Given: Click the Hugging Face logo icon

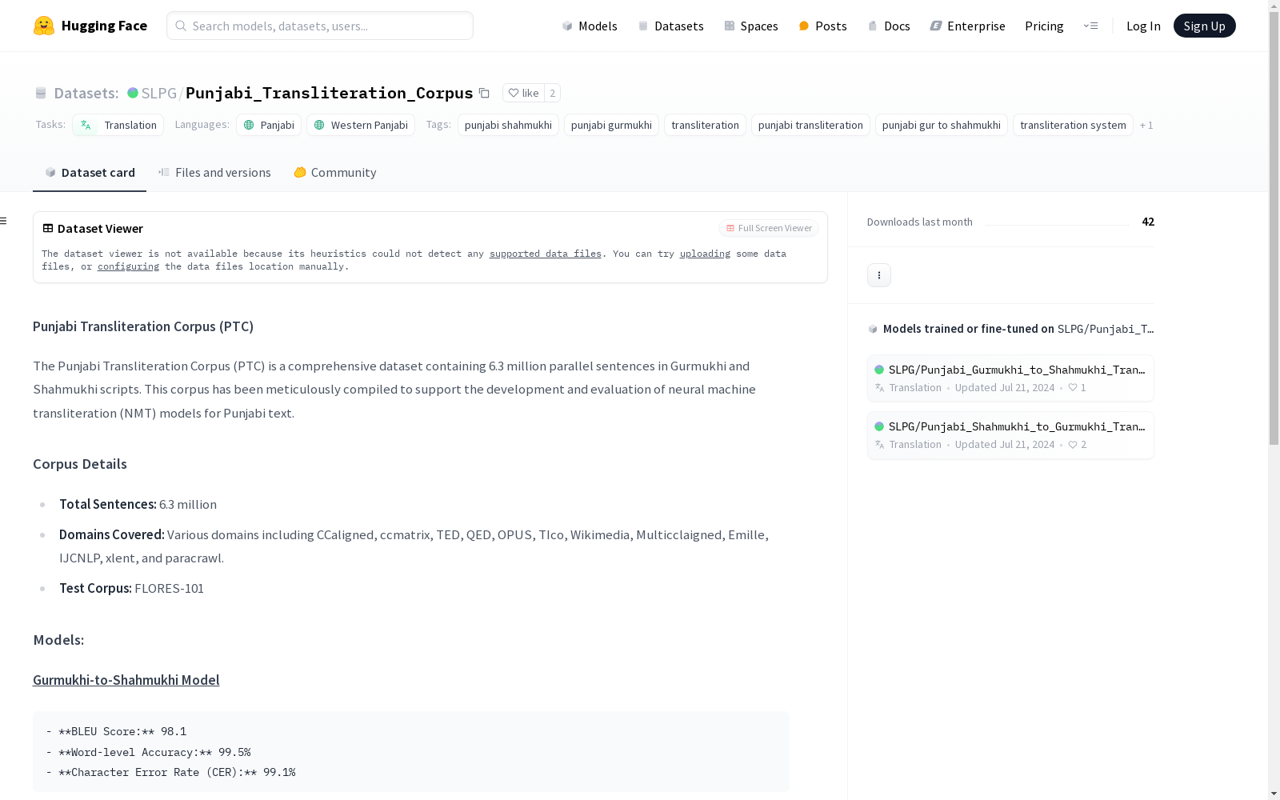Looking at the screenshot, I should [x=44, y=26].
